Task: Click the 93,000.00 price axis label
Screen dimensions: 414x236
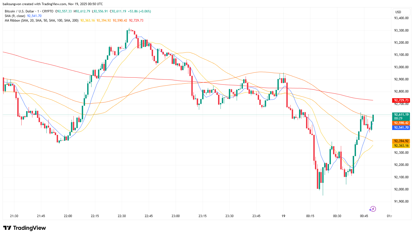Action: pos(401,67)
